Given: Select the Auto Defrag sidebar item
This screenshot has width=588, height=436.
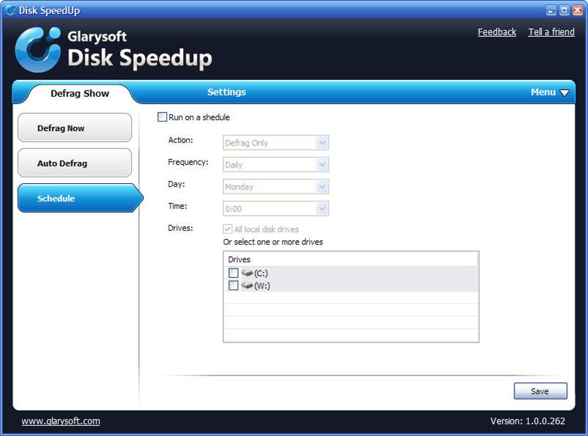Looking at the screenshot, I should [74, 163].
